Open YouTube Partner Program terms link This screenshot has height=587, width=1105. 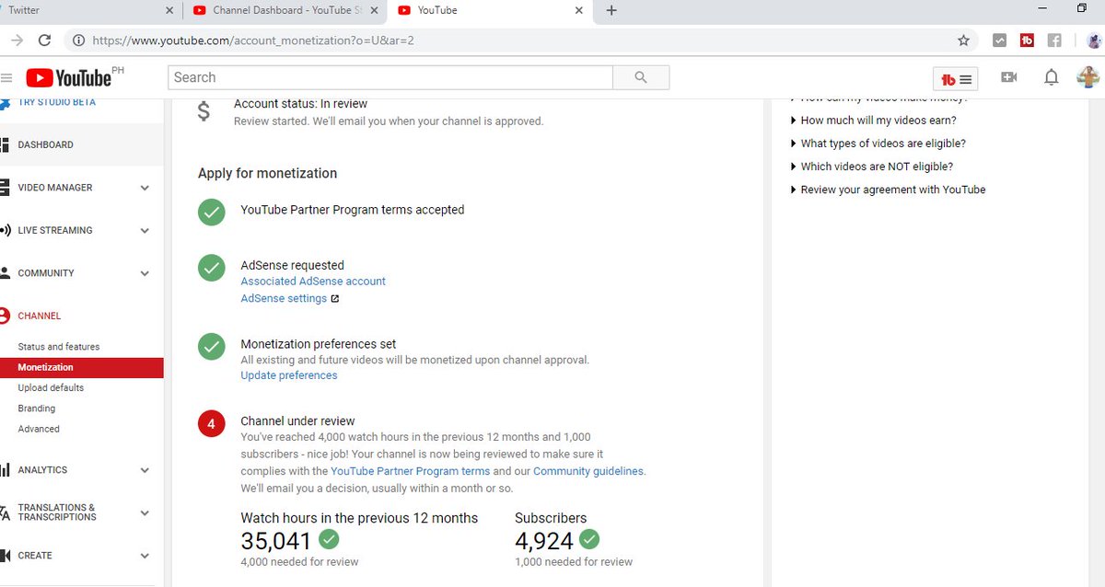(x=411, y=471)
